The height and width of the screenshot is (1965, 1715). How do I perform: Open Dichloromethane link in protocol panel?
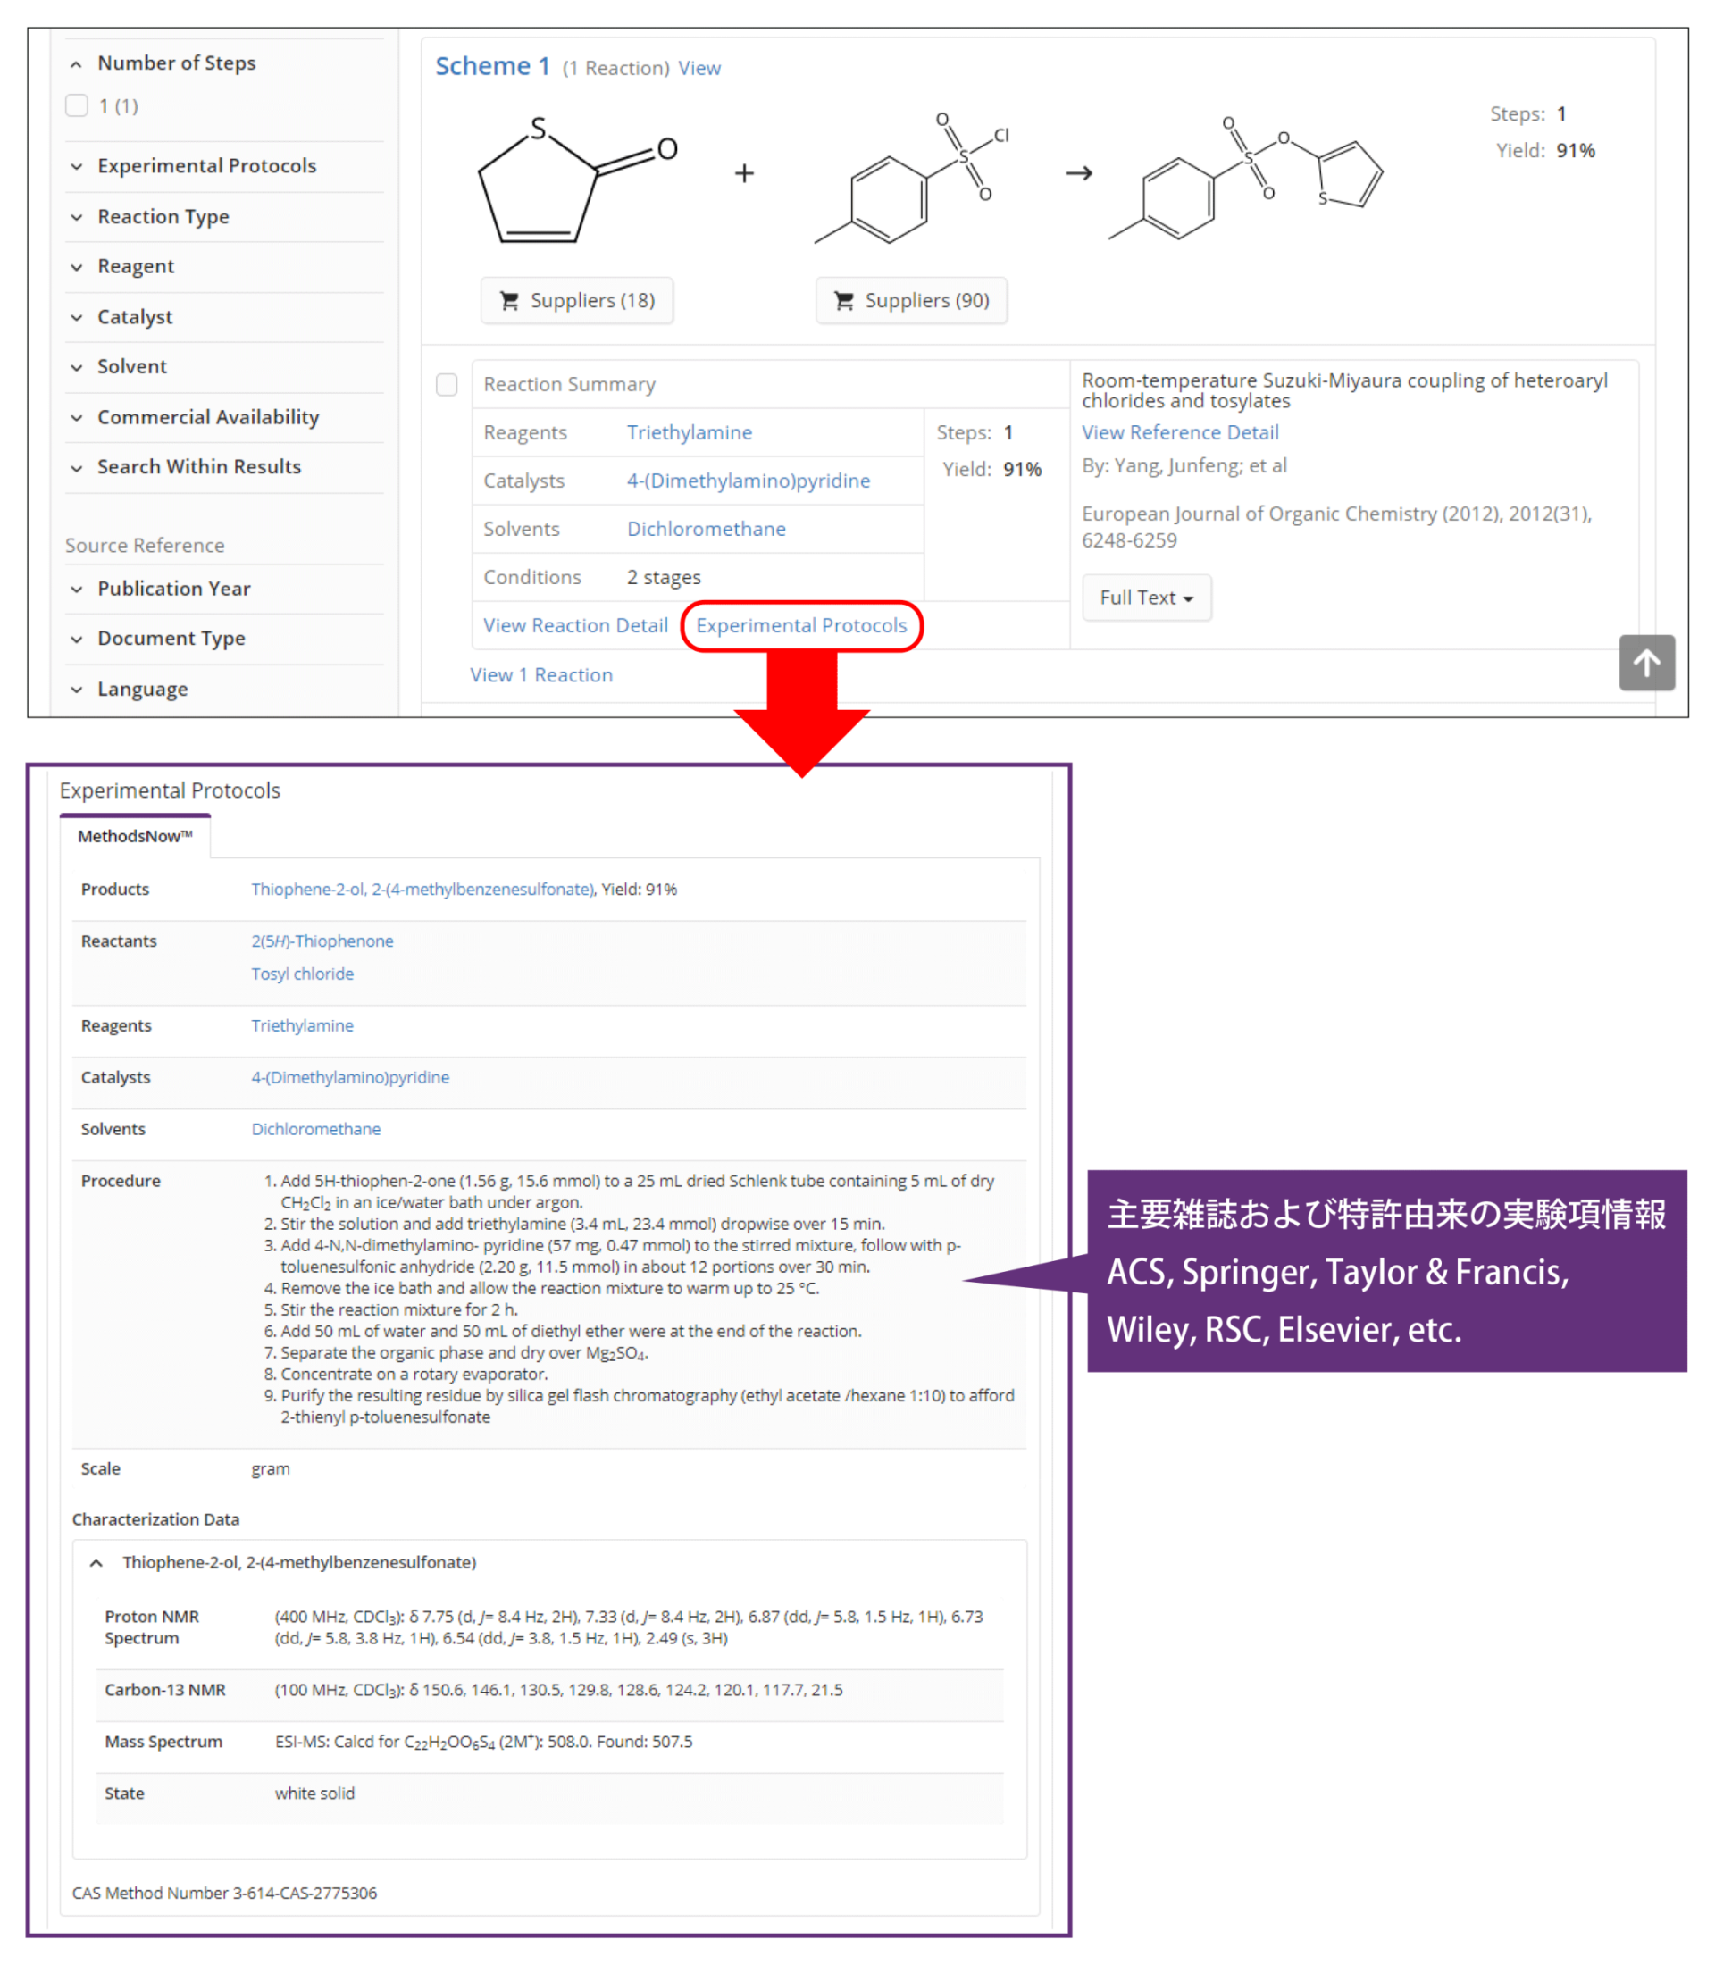(x=316, y=1128)
